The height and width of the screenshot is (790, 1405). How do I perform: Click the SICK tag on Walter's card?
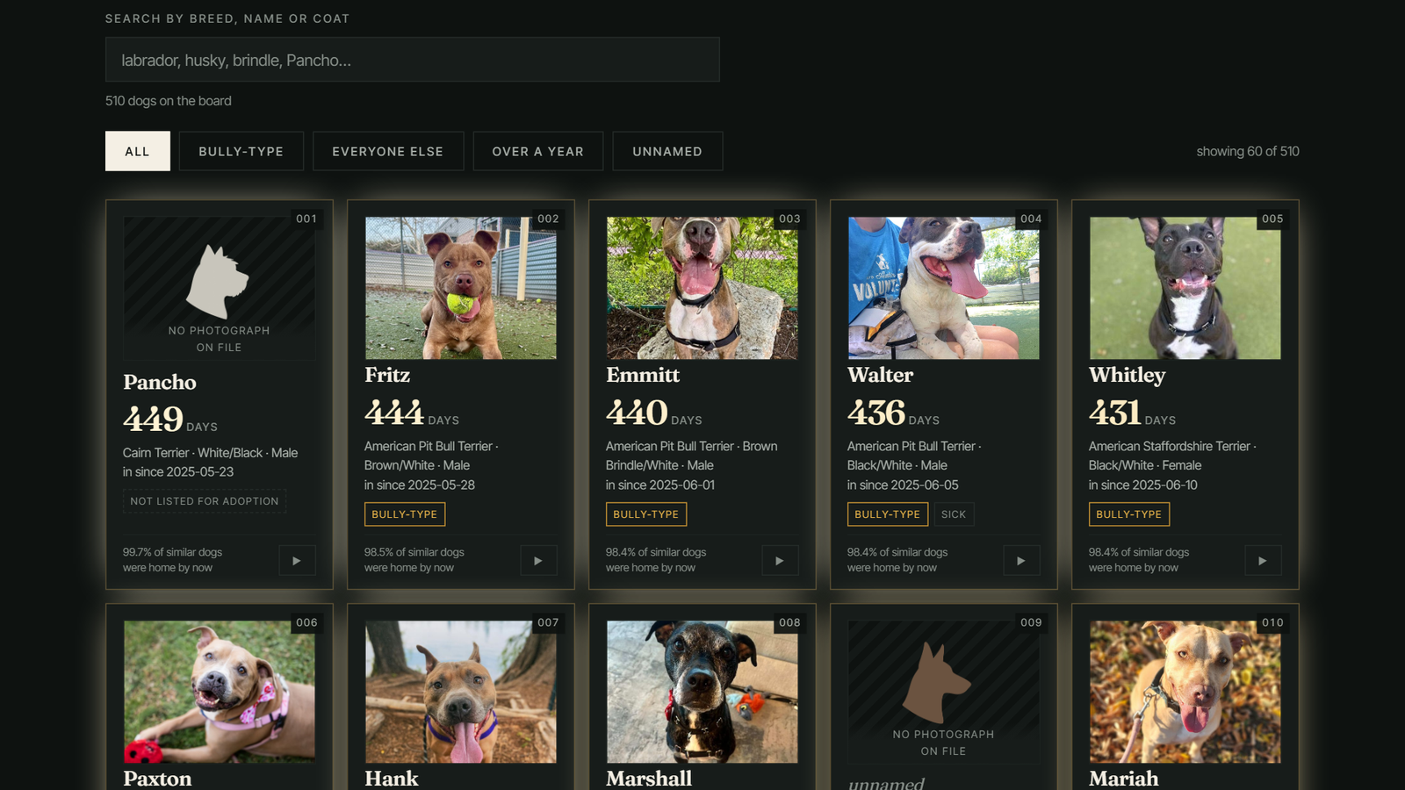click(x=954, y=514)
